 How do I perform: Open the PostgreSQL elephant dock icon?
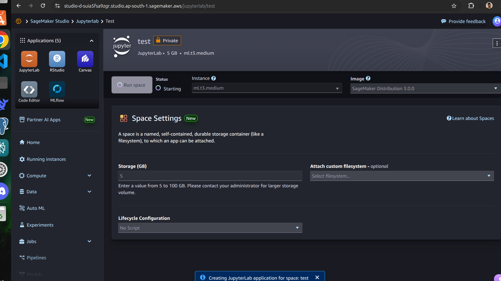click(4, 126)
